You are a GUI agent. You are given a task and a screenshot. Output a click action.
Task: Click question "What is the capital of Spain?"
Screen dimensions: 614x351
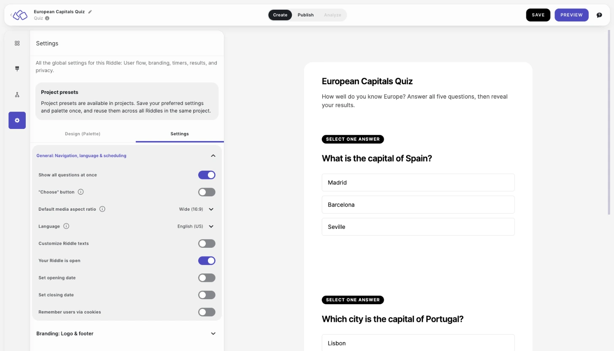[x=377, y=158]
